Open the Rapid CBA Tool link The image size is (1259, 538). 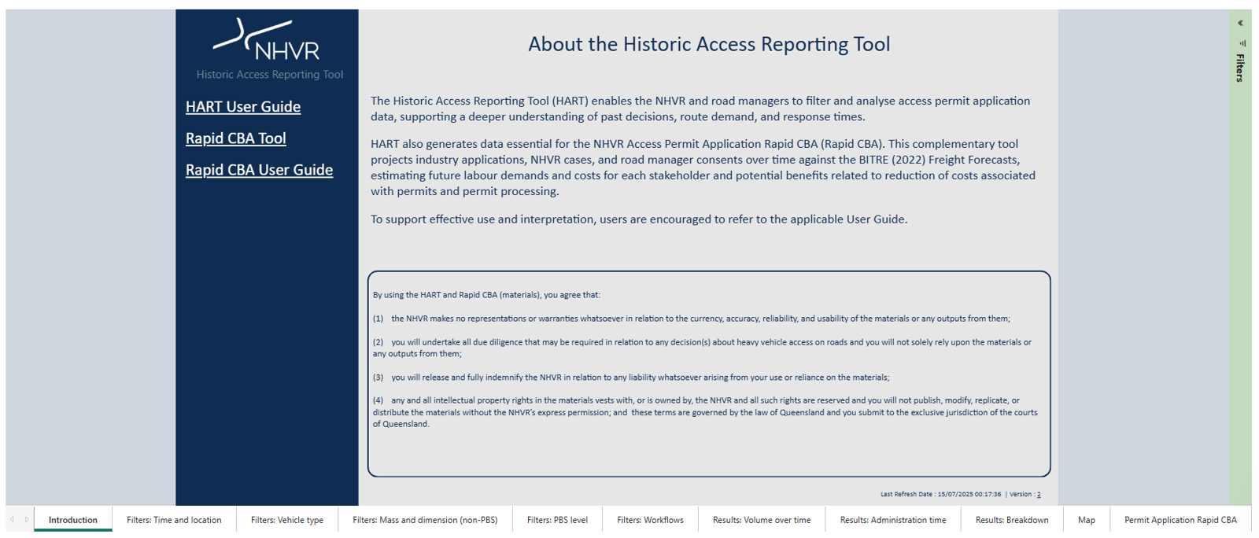pyautogui.click(x=236, y=138)
